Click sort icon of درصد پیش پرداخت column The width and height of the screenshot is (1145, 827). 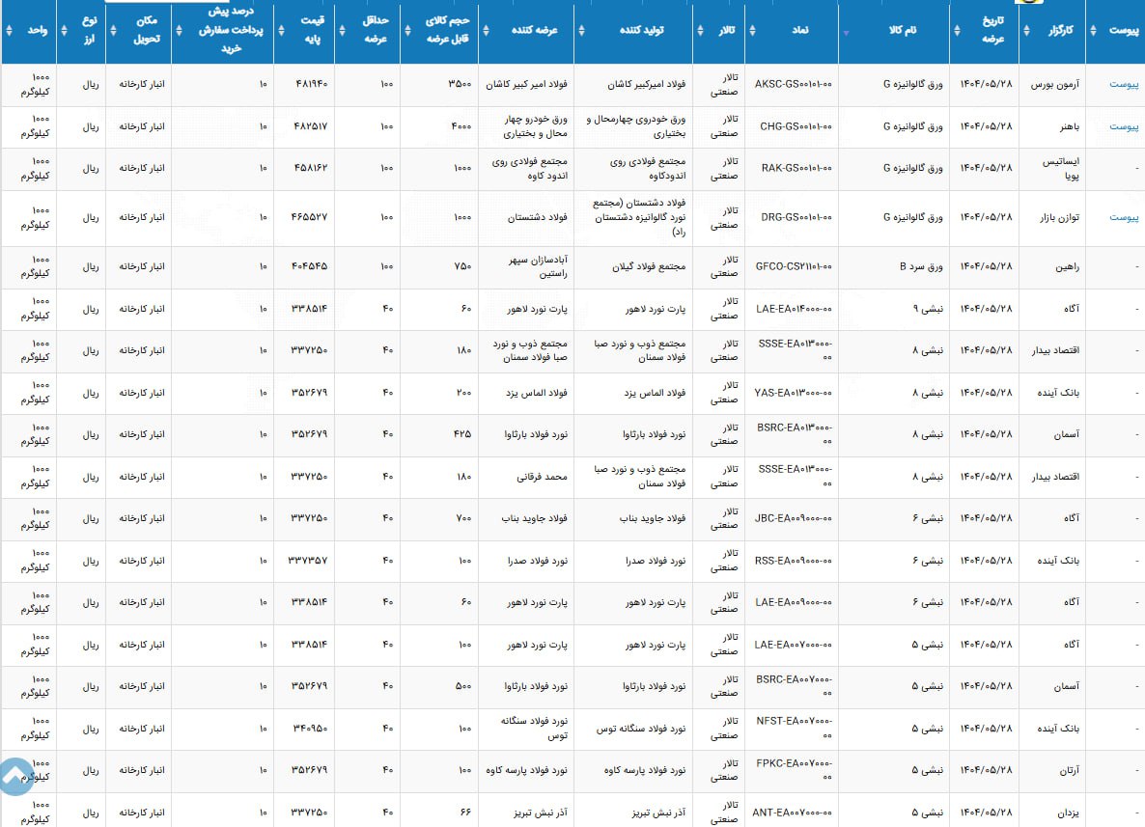point(179,31)
